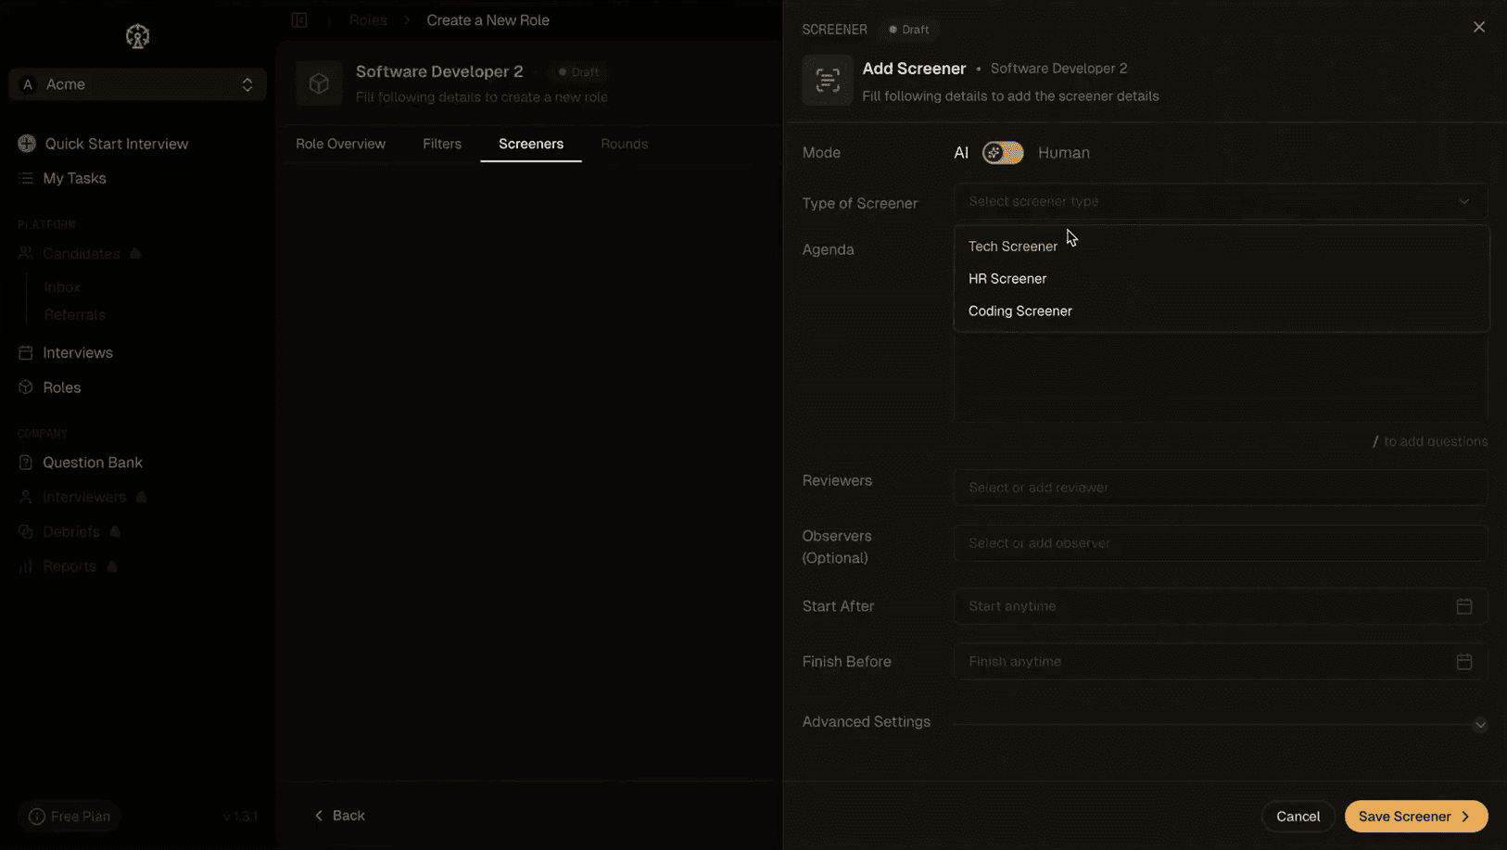
Task: Click the Finish Before date field
Action: click(x=1221, y=662)
